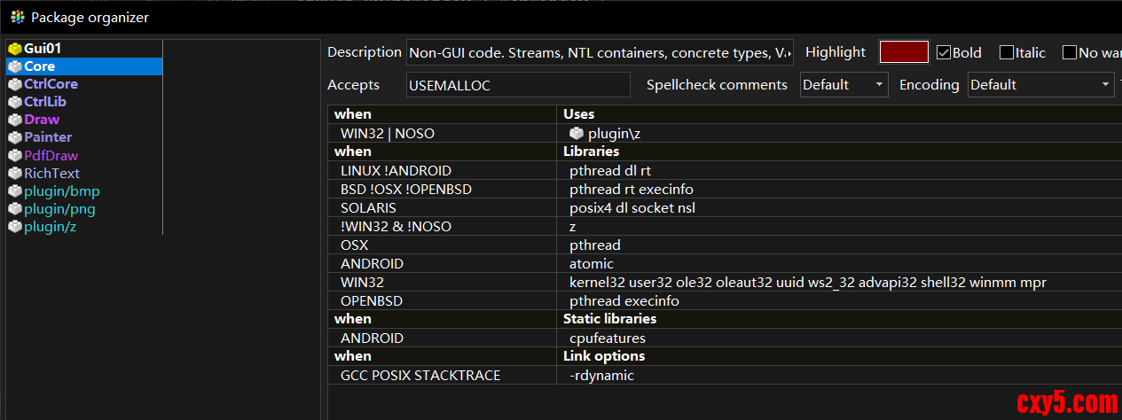The image size is (1122, 420).
Task: Click the Core package cube icon
Action: tap(14, 66)
